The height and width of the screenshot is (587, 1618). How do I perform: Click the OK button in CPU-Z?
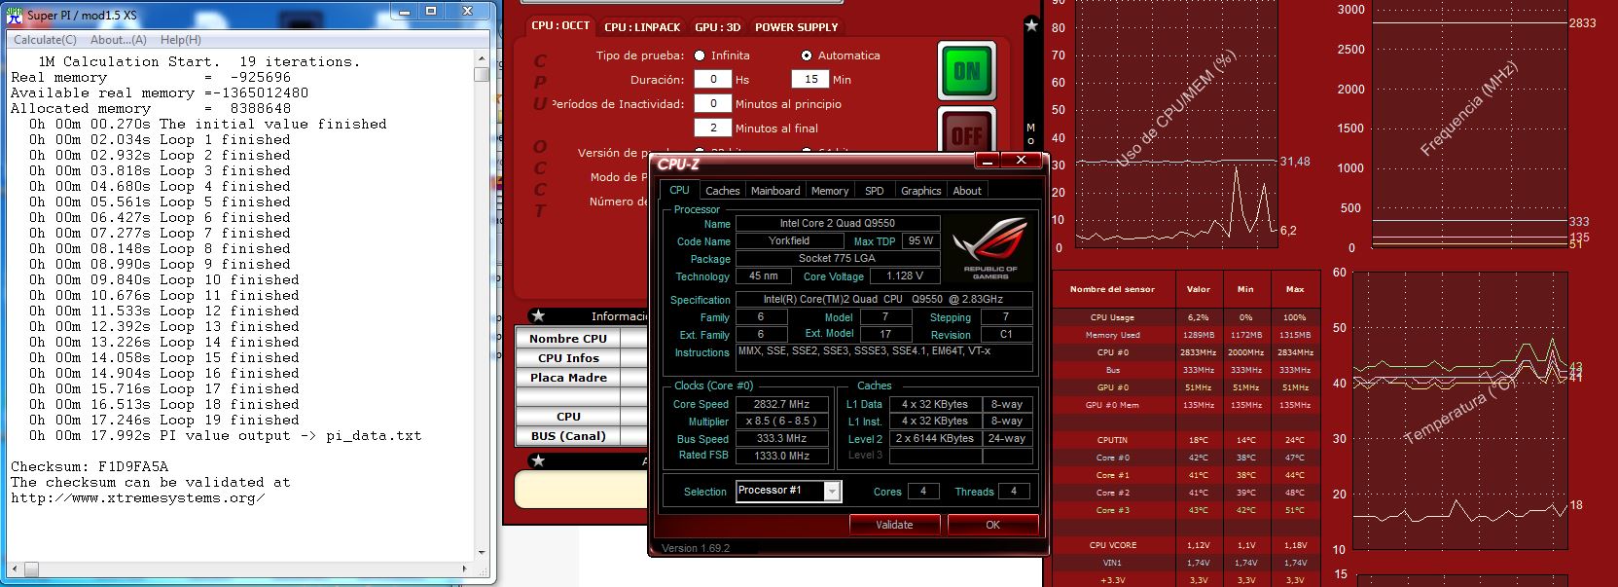(x=992, y=525)
